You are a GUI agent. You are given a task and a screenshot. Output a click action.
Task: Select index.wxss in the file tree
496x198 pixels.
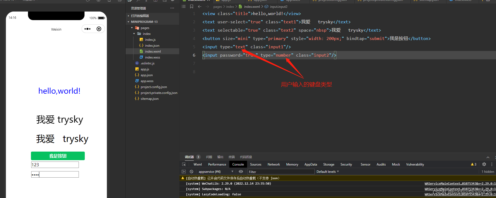click(152, 57)
